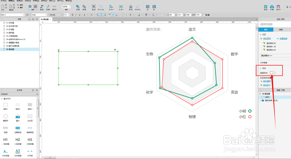Image resolution: width=291 pixels, height=159 pixels.
Task: Click the Add Case (添加用例) link
Action: pyautogui.click(x=267, y=39)
